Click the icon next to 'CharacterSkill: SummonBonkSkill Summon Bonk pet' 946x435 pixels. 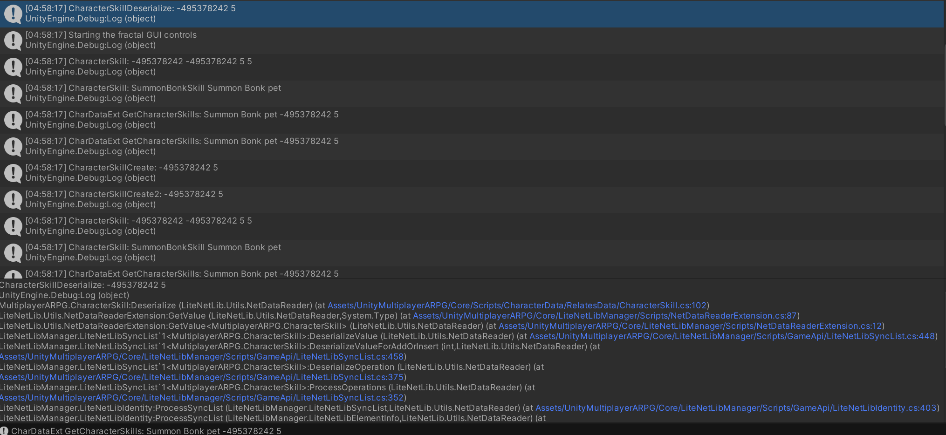tap(13, 93)
